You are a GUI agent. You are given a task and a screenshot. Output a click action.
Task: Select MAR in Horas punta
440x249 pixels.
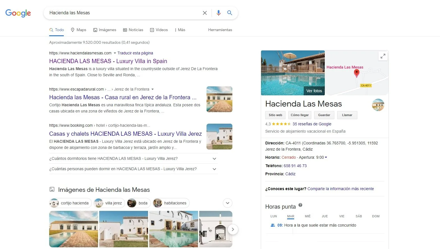291,216
